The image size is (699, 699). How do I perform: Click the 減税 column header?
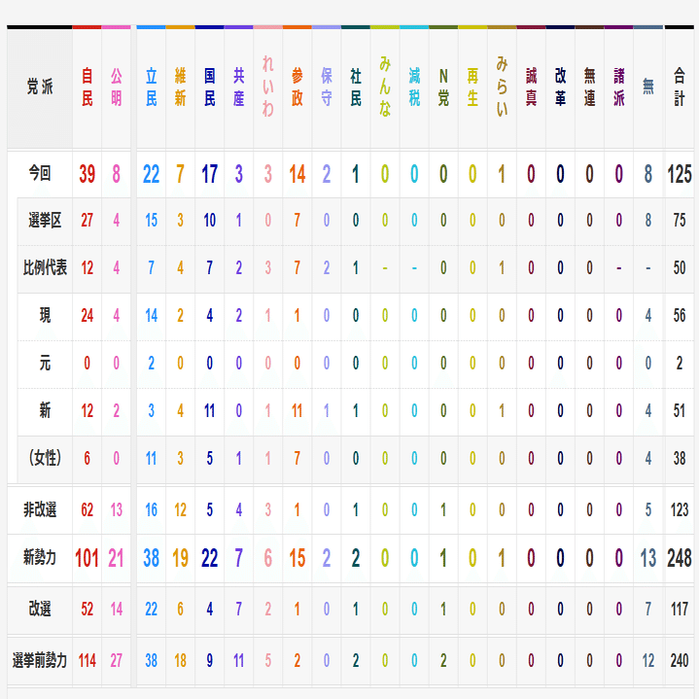pyautogui.click(x=414, y=87)
